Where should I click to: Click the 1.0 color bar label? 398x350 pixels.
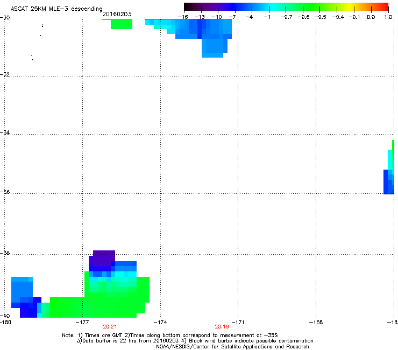pyautogui.click(x=388, y=17)
